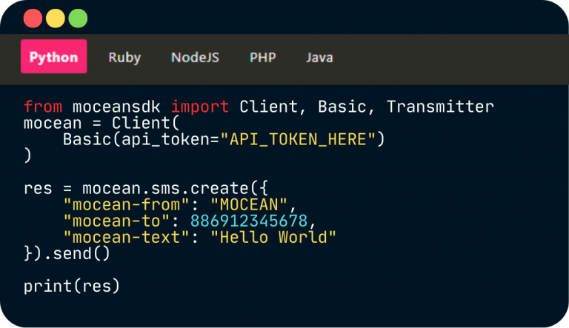Screen dimensions: 569x328
Task: Click the phone number 886912345678
Action: 248,221
